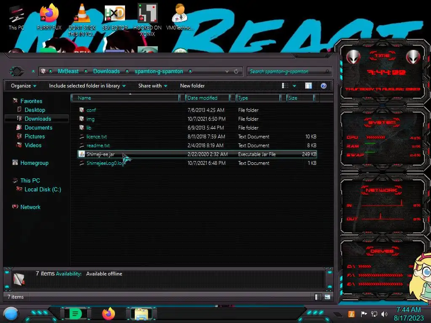Toggle the preview pane icon

[x=309, y=86]
